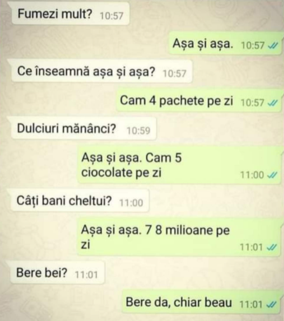Screen dimensions: 284x321
Task: Tap the 'Cam 5 ciocolate pe zi' reply
Action: click(179, 165)
